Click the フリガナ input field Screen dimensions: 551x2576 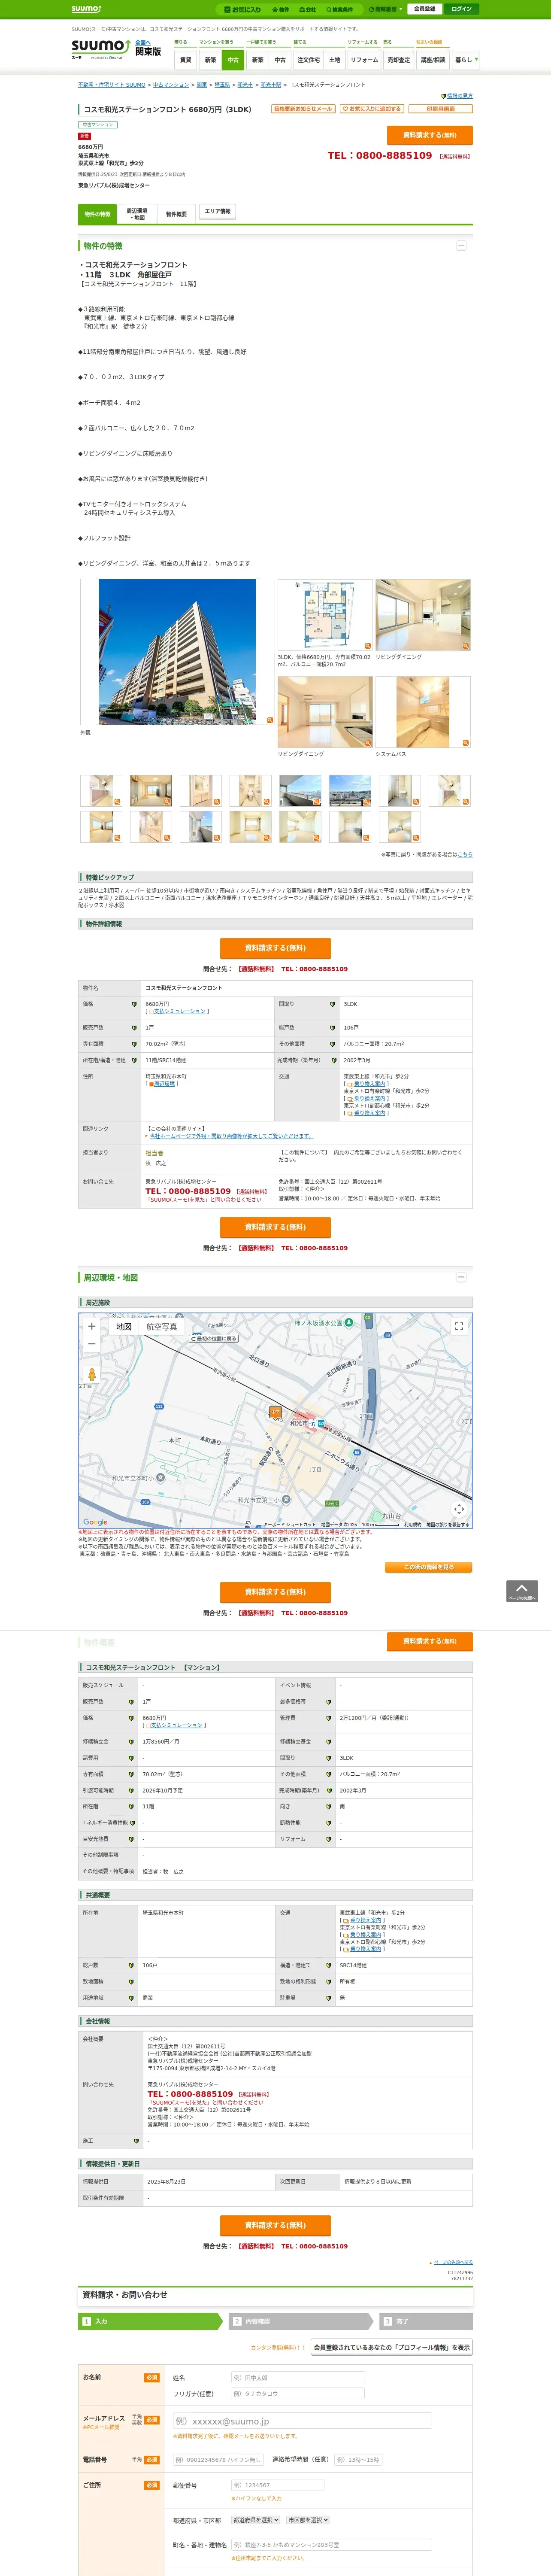pos(298,2394)
